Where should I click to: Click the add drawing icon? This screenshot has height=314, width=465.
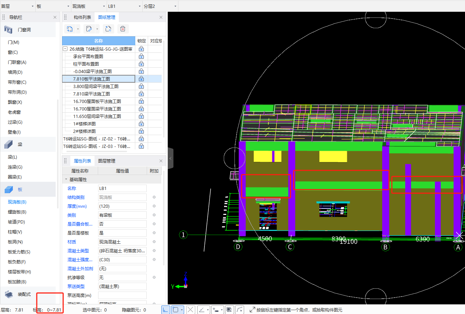70,29
